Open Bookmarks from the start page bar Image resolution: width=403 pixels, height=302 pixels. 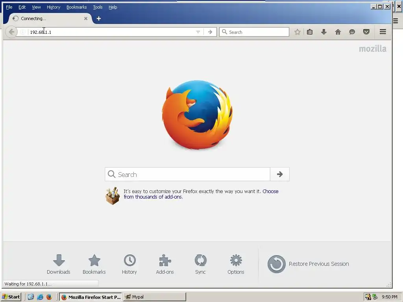click(x=94, y=264)
